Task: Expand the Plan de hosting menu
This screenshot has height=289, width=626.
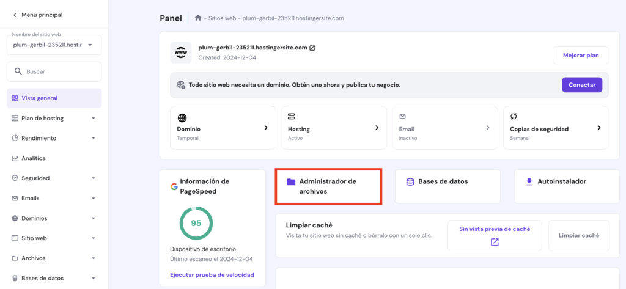Action: tap(54, 118)
